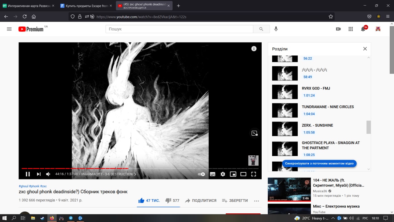The height and width of the screenshot is (222, 394).
Task: Open the 104 - НЕ ЖАЛЬ video thumbnail
Action: [289, 190]
